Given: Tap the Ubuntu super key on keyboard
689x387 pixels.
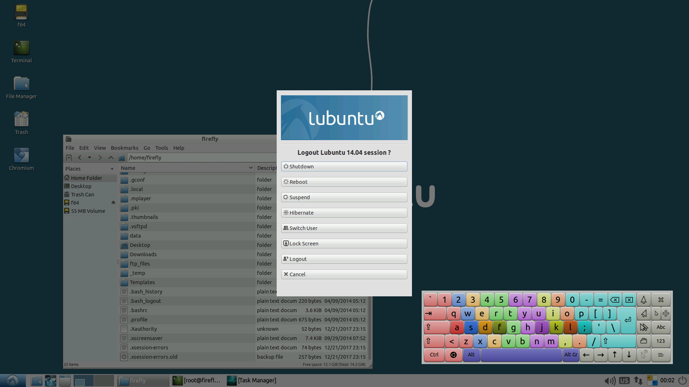Looking at the screenshot, I should pyautogui.click(x=454, y=355).
